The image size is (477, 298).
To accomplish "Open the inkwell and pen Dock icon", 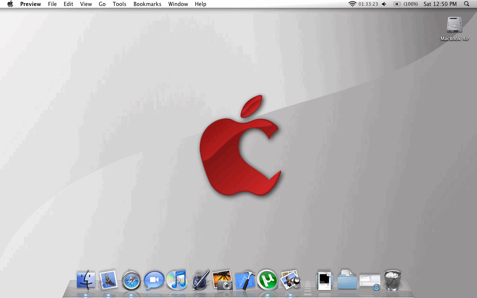I will pyautogui.click(x=201, y=280).
